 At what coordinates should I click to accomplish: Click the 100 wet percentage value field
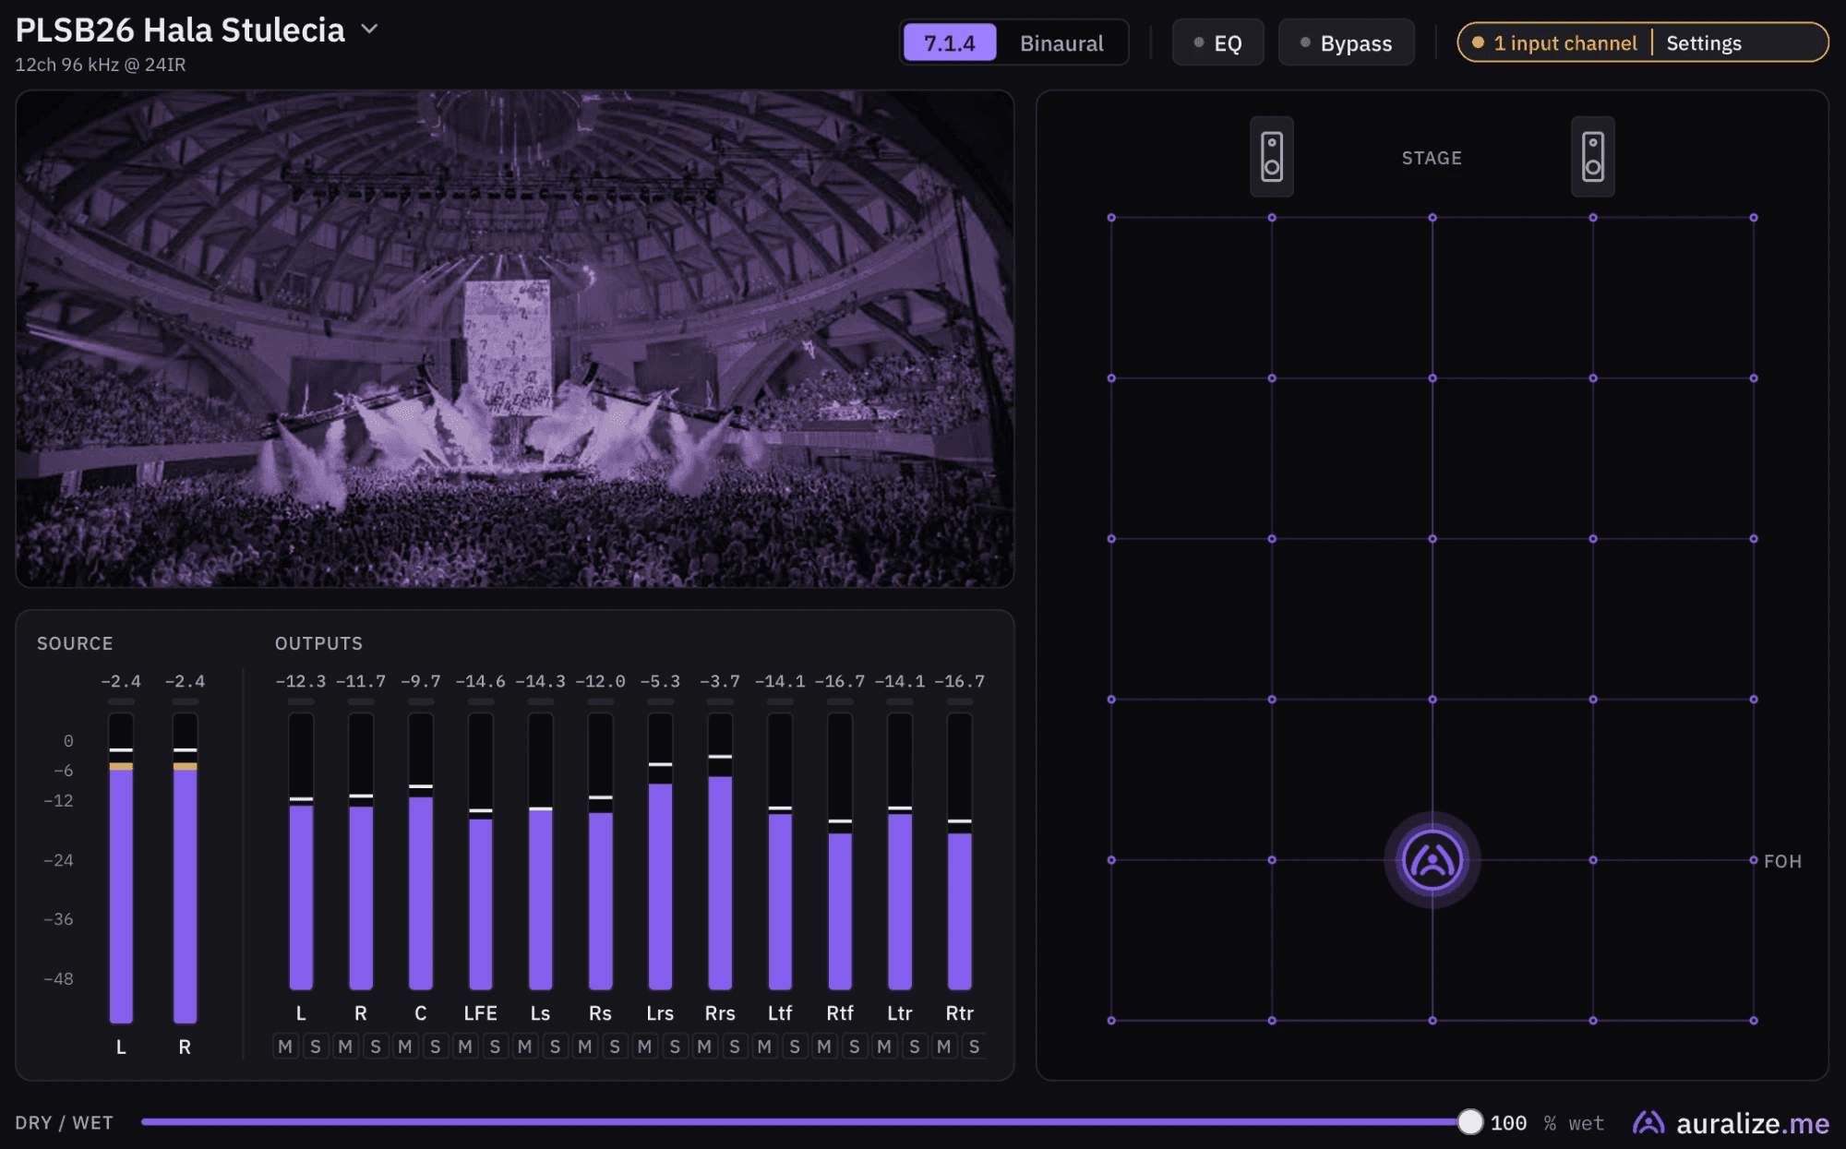[x=1509, y=1123]
